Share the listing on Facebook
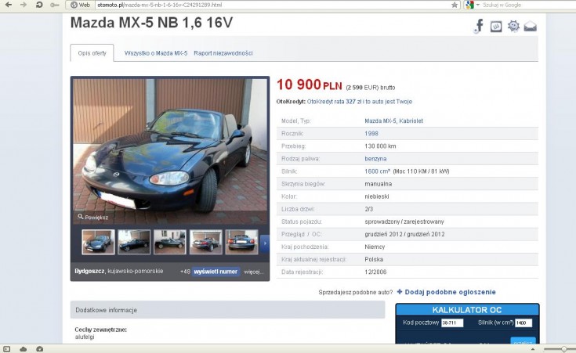 479,26
